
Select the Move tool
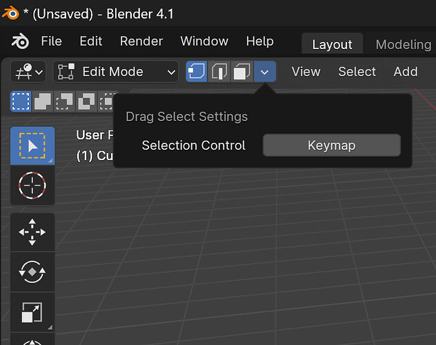(x=32, y=232)
